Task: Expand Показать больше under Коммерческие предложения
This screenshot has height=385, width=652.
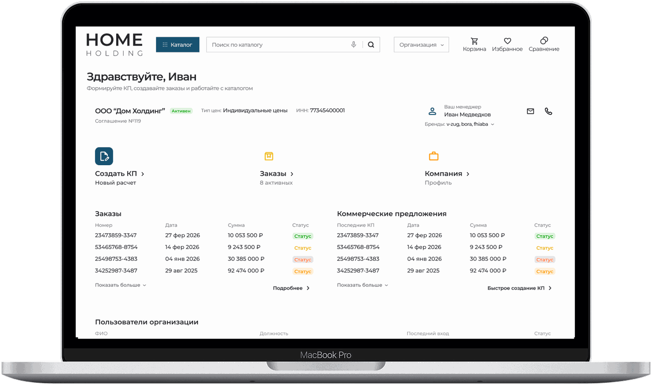Action: click(x=362, y=285)
